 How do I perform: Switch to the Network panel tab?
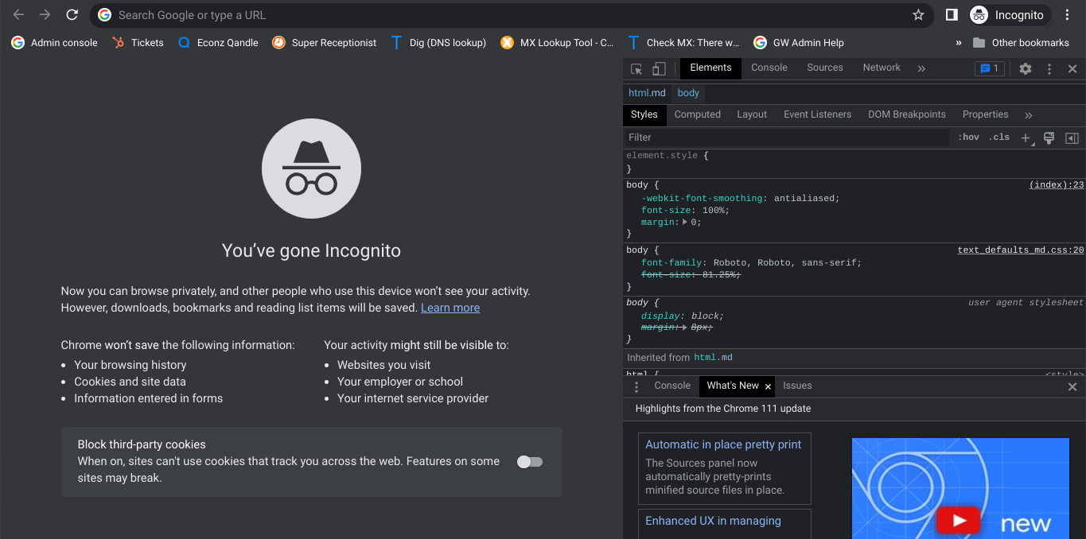coord(882,68)
